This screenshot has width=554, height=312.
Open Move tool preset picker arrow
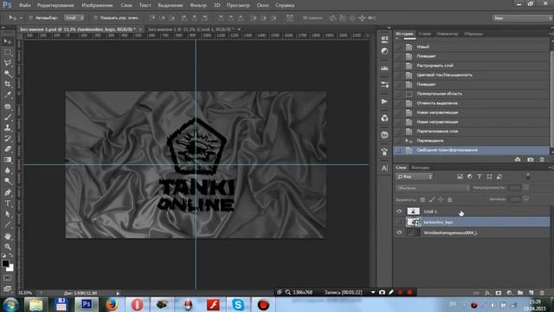(21, 17)
